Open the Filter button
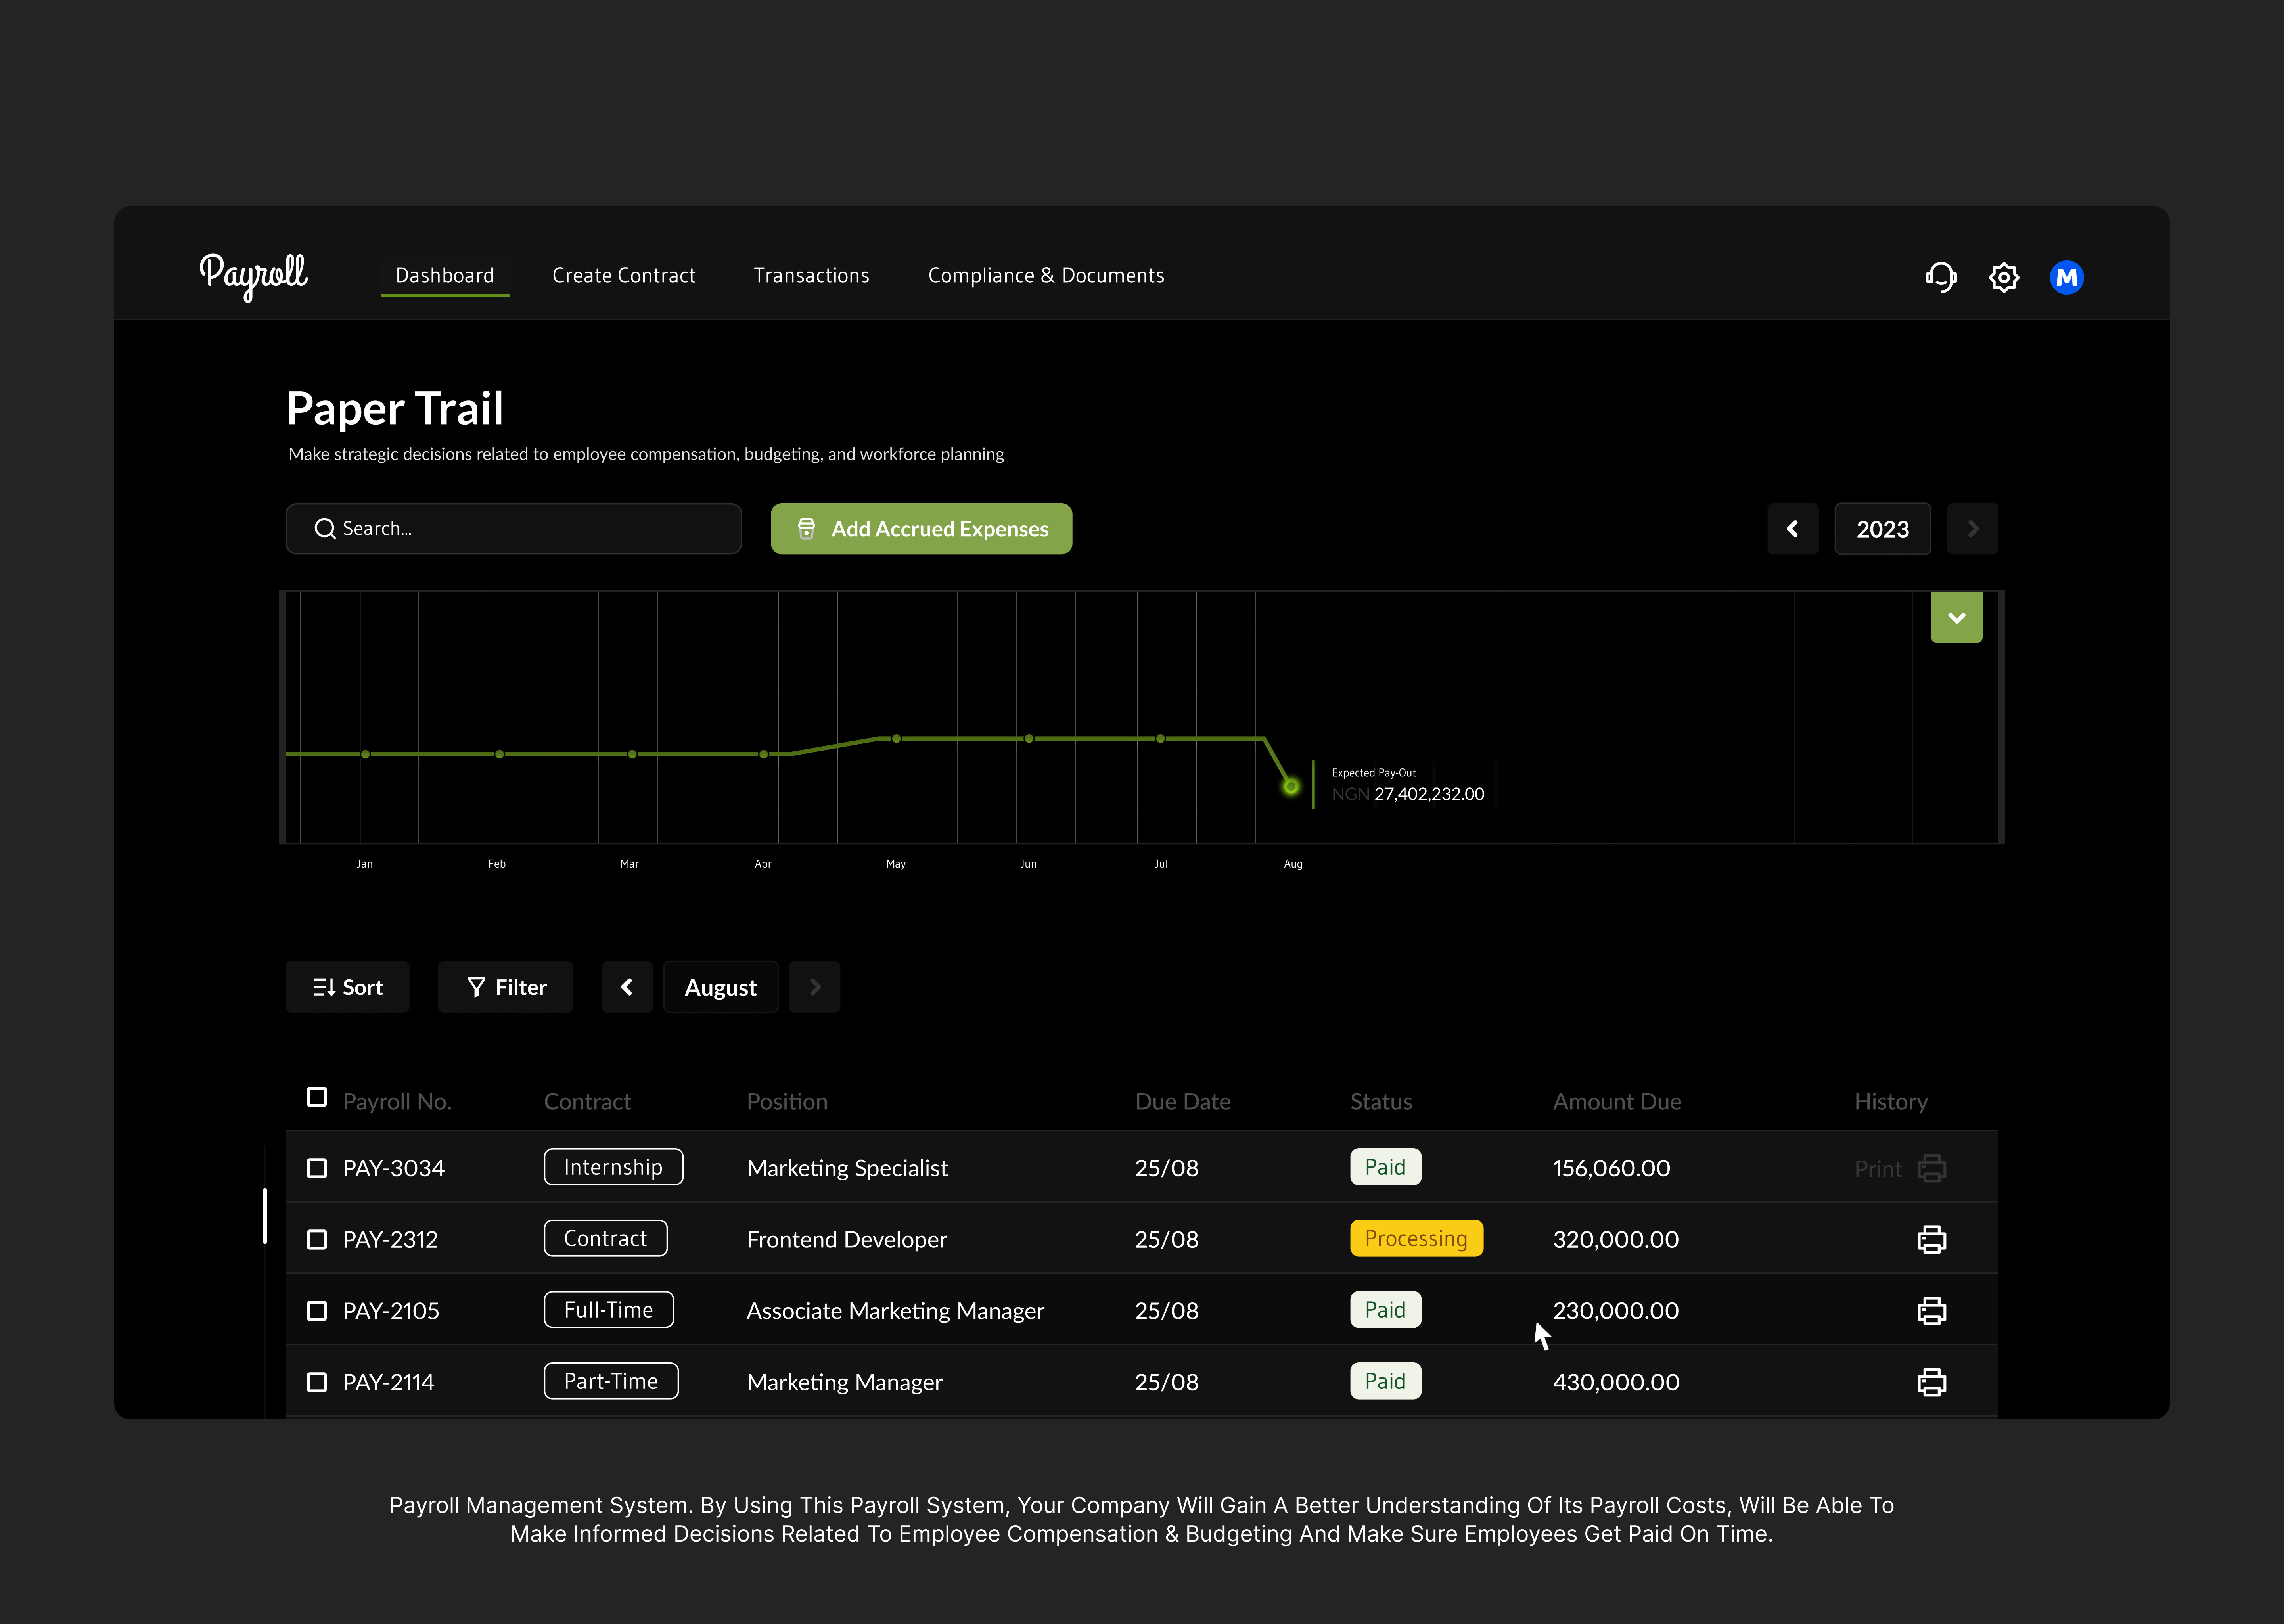Screen dimensions: 2284x1624 click(x=506, y=987)
